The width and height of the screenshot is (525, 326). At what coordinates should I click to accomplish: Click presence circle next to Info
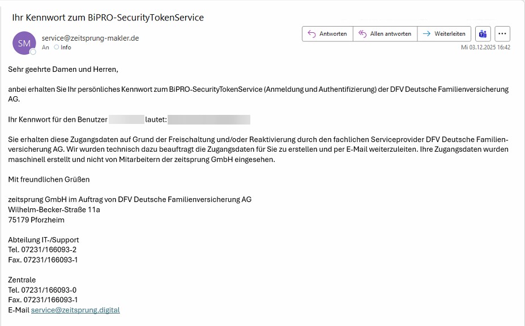click(57, 48)
